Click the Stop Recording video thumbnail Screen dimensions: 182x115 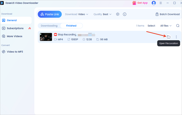pyautogui.click(x=46, y=37)
